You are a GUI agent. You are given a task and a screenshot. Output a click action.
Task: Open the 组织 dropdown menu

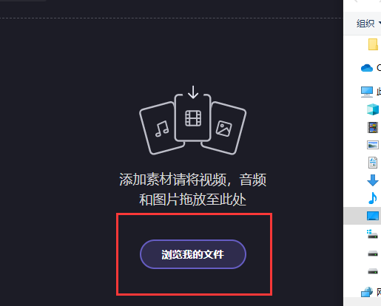pos(368,24)
